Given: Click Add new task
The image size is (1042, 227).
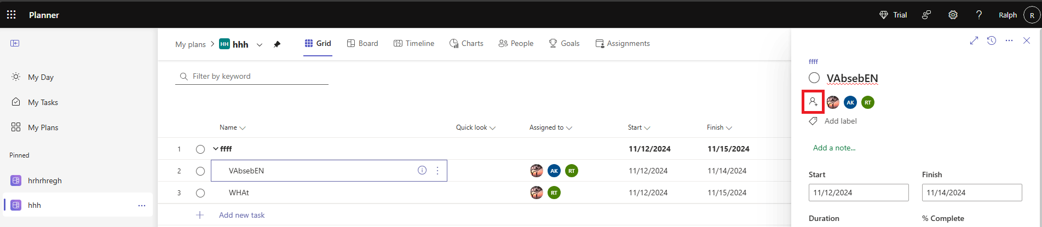Looking at the screenshot, I should coord(241,215).
